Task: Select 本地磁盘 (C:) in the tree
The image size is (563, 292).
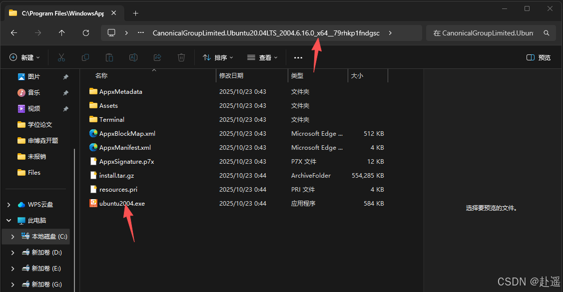Action: tap(49, 237)
